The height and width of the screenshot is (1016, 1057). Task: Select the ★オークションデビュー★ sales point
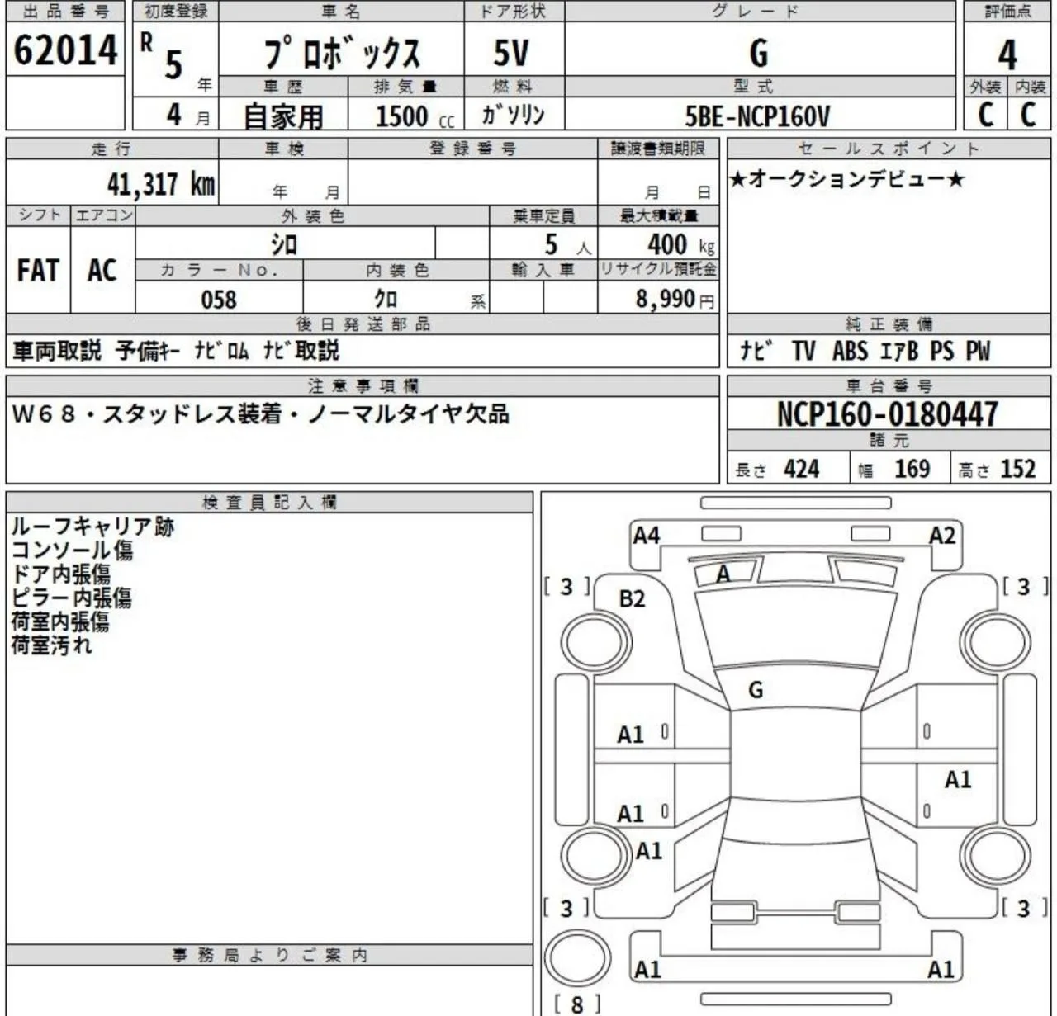coord(846,179)
